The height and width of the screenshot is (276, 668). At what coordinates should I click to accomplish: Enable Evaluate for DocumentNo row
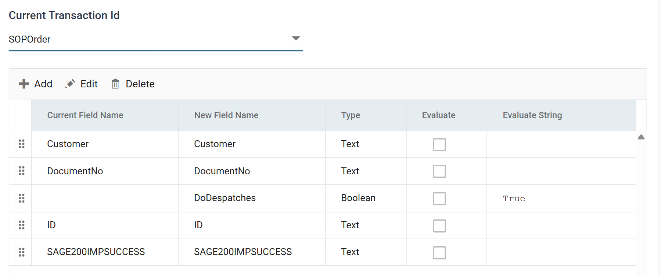click(439, 171)
